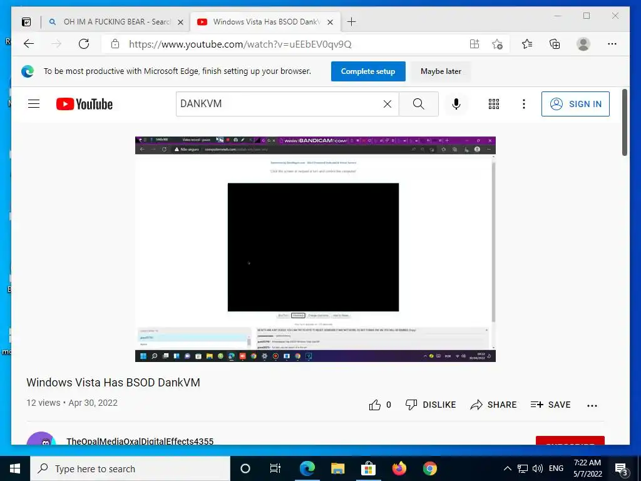Submit the YouTube search with magnifier
Screen dimensions: 641x481
(419, 104)
